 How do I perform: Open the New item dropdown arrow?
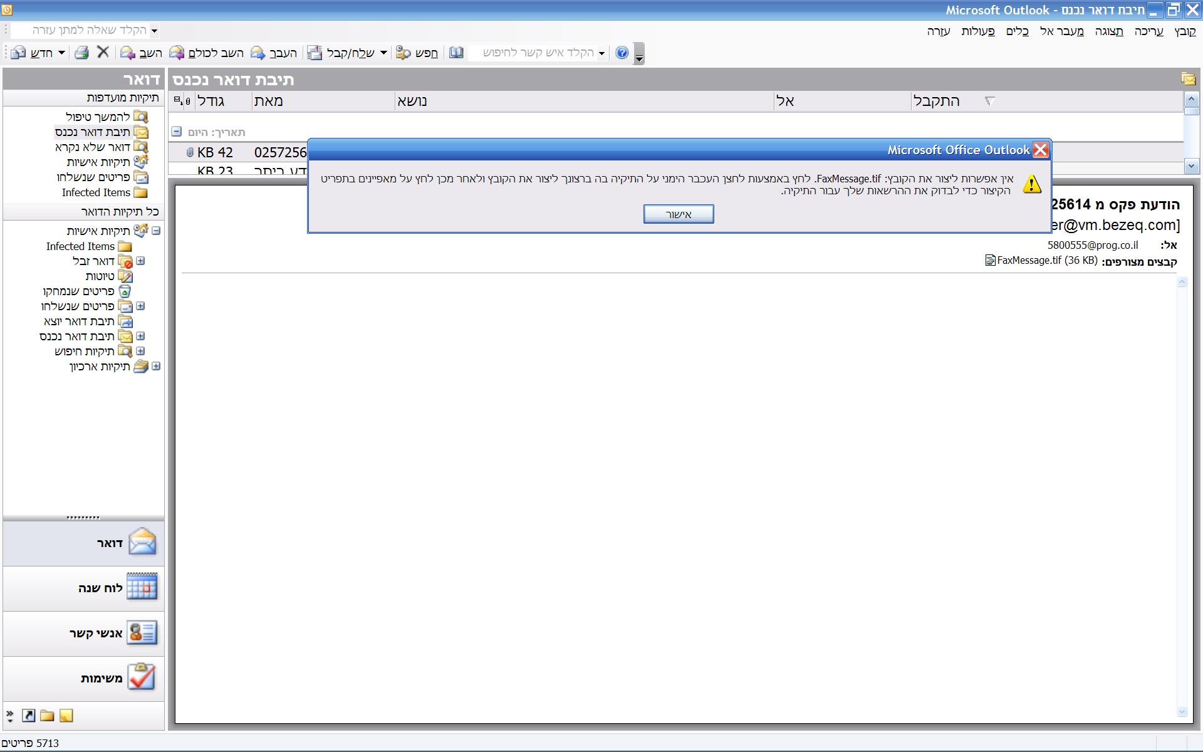tap(61, 53)
